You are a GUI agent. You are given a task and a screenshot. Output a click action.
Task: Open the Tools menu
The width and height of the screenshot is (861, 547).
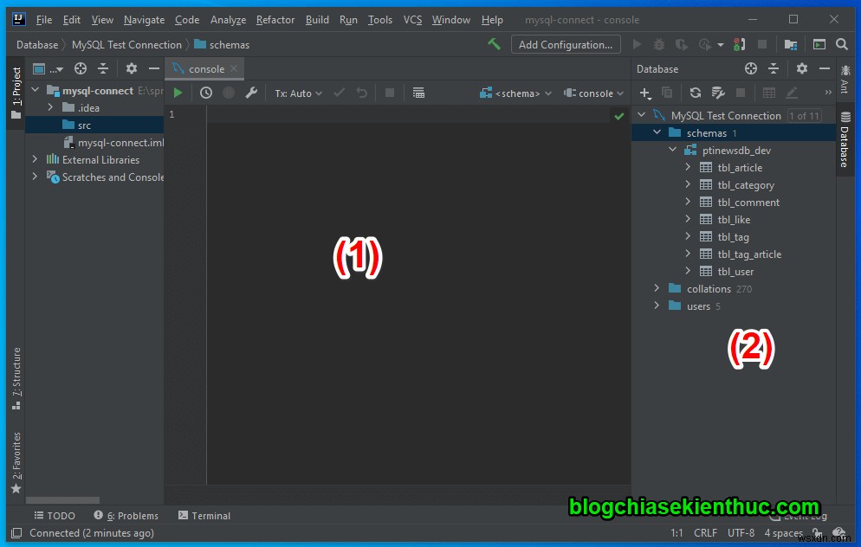380,20
